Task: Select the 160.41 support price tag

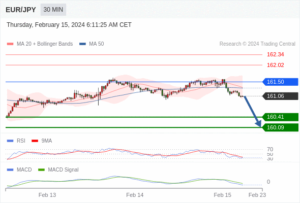Action: point(280,117)
